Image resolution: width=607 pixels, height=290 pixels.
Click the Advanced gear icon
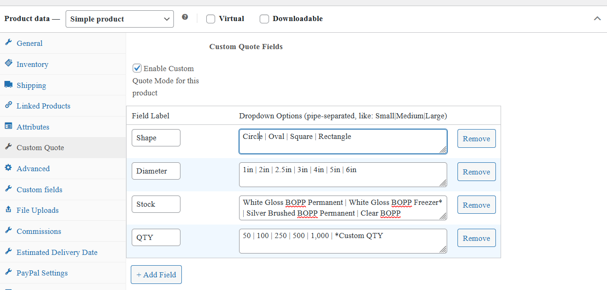click(8, 168)
